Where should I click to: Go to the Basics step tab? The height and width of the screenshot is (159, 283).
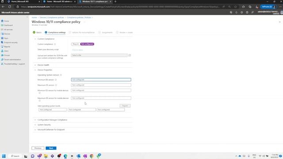37,32
